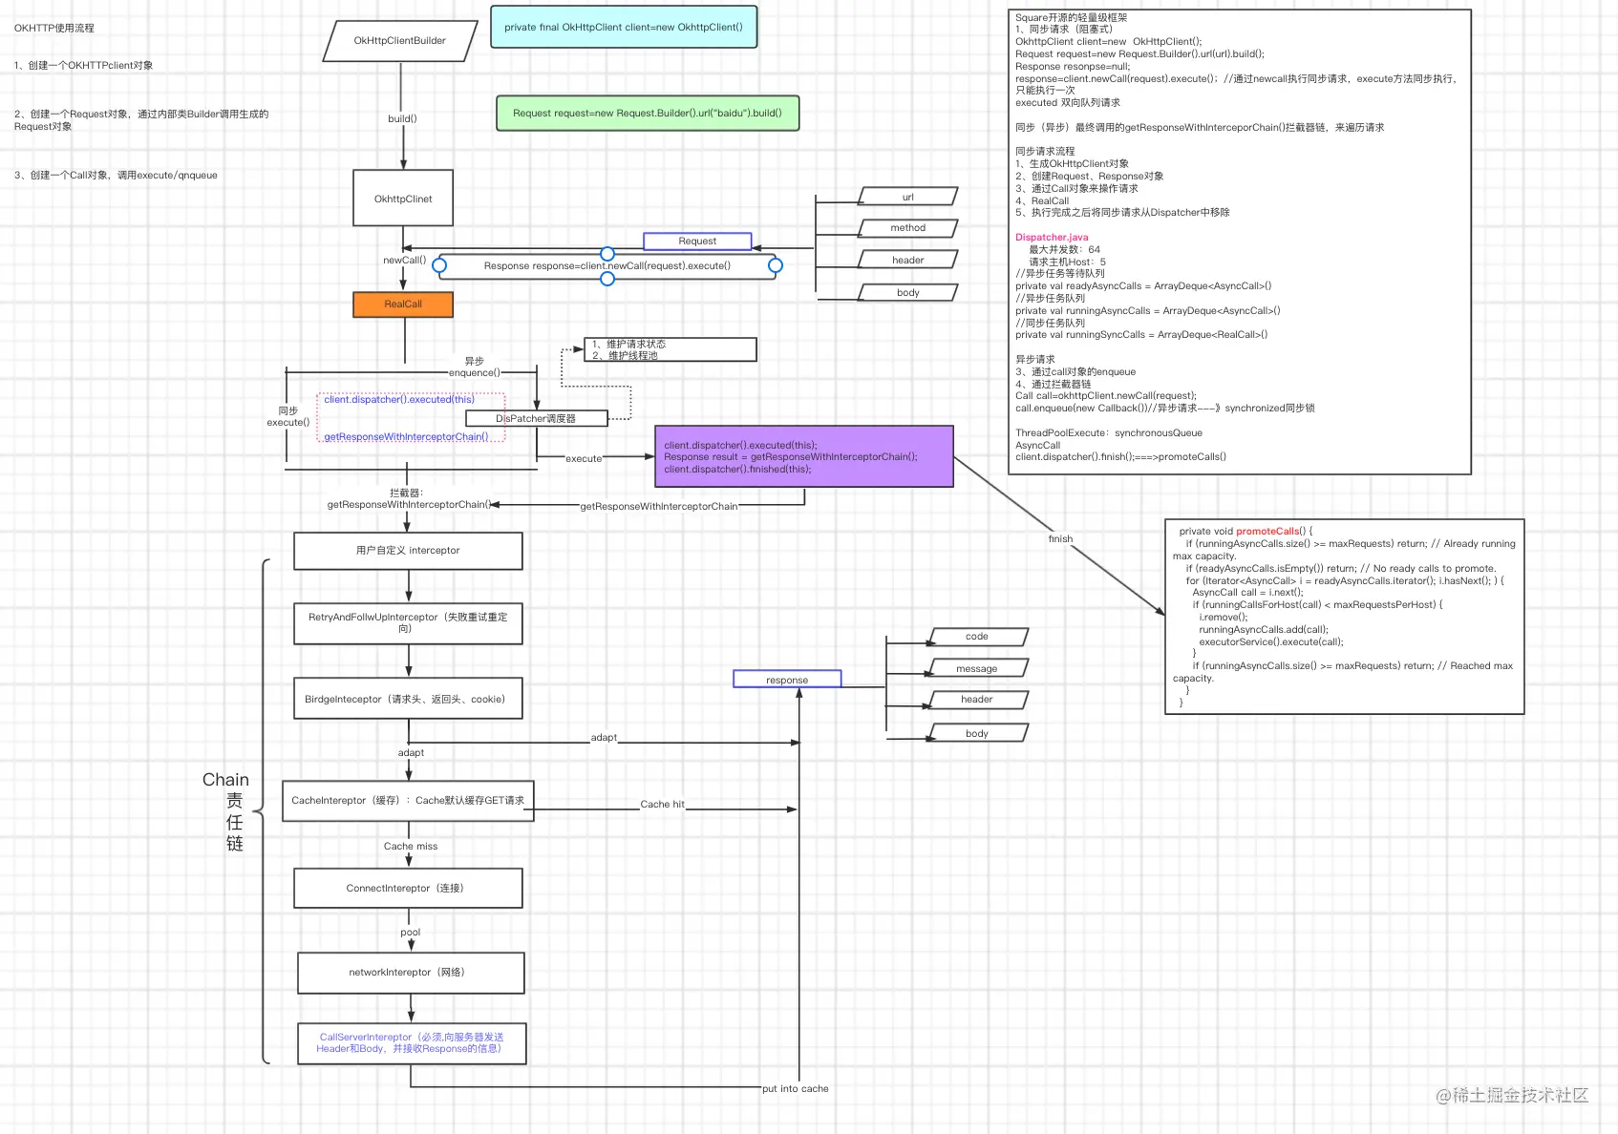Click the OKHTTP使用流程 heading text
This screenshot has width=1618, height=1134.
54,28
